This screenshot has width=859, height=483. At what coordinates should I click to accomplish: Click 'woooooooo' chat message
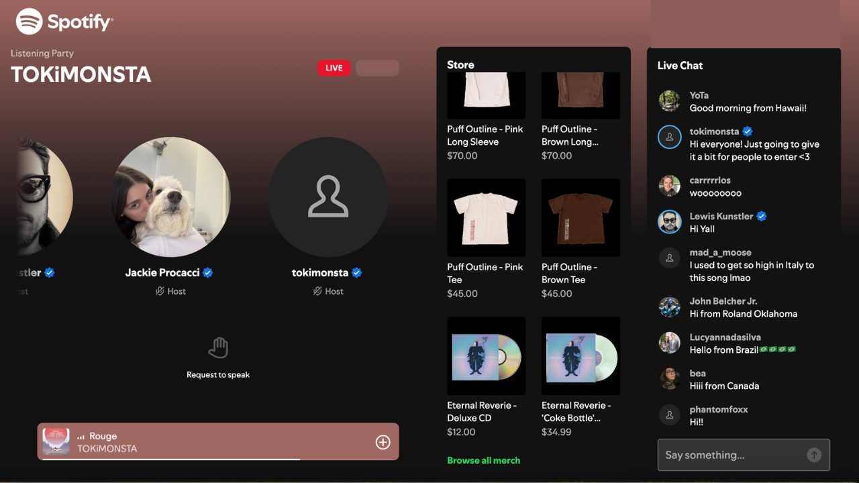(715, 193)
